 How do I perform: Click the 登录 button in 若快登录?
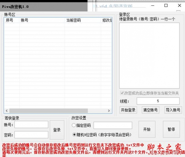pos(57,130)
